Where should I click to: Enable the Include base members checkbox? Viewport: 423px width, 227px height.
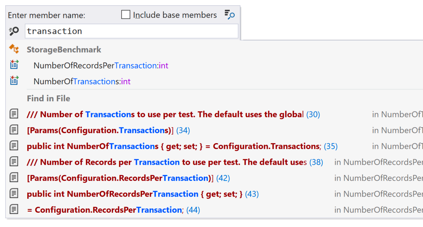(126, 15)
